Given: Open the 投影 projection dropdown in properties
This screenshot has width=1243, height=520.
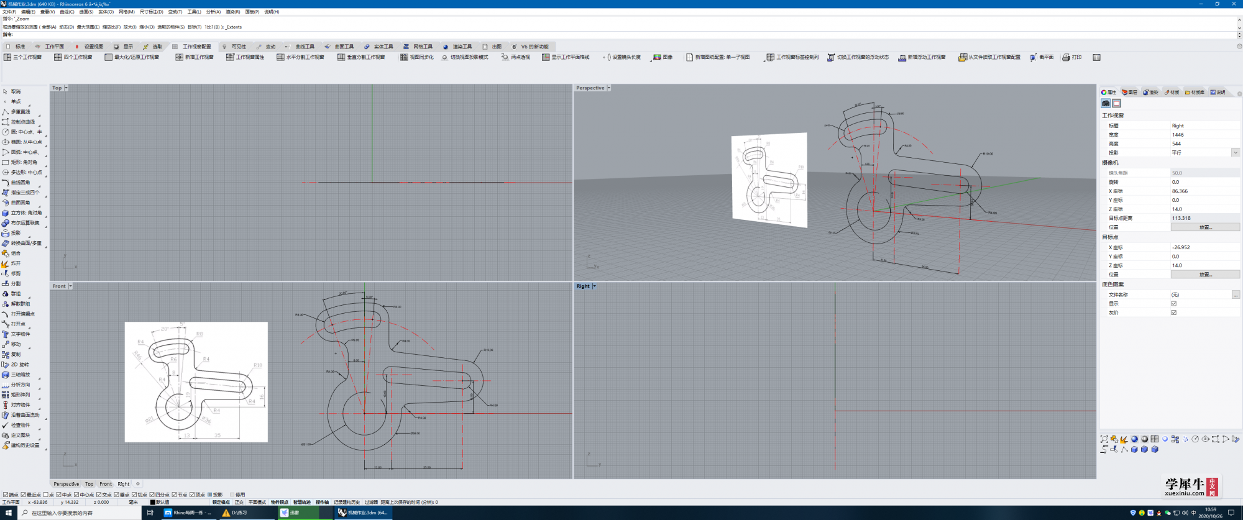Looking at the screenshot, I should pyautogui.click(x=1236, y=152).
